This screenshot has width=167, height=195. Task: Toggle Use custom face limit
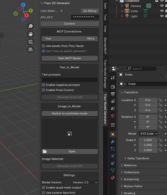(43, 193)
